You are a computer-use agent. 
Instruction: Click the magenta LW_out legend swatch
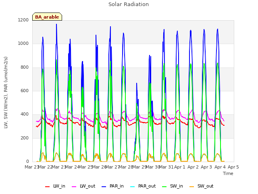tap(74, 187)
